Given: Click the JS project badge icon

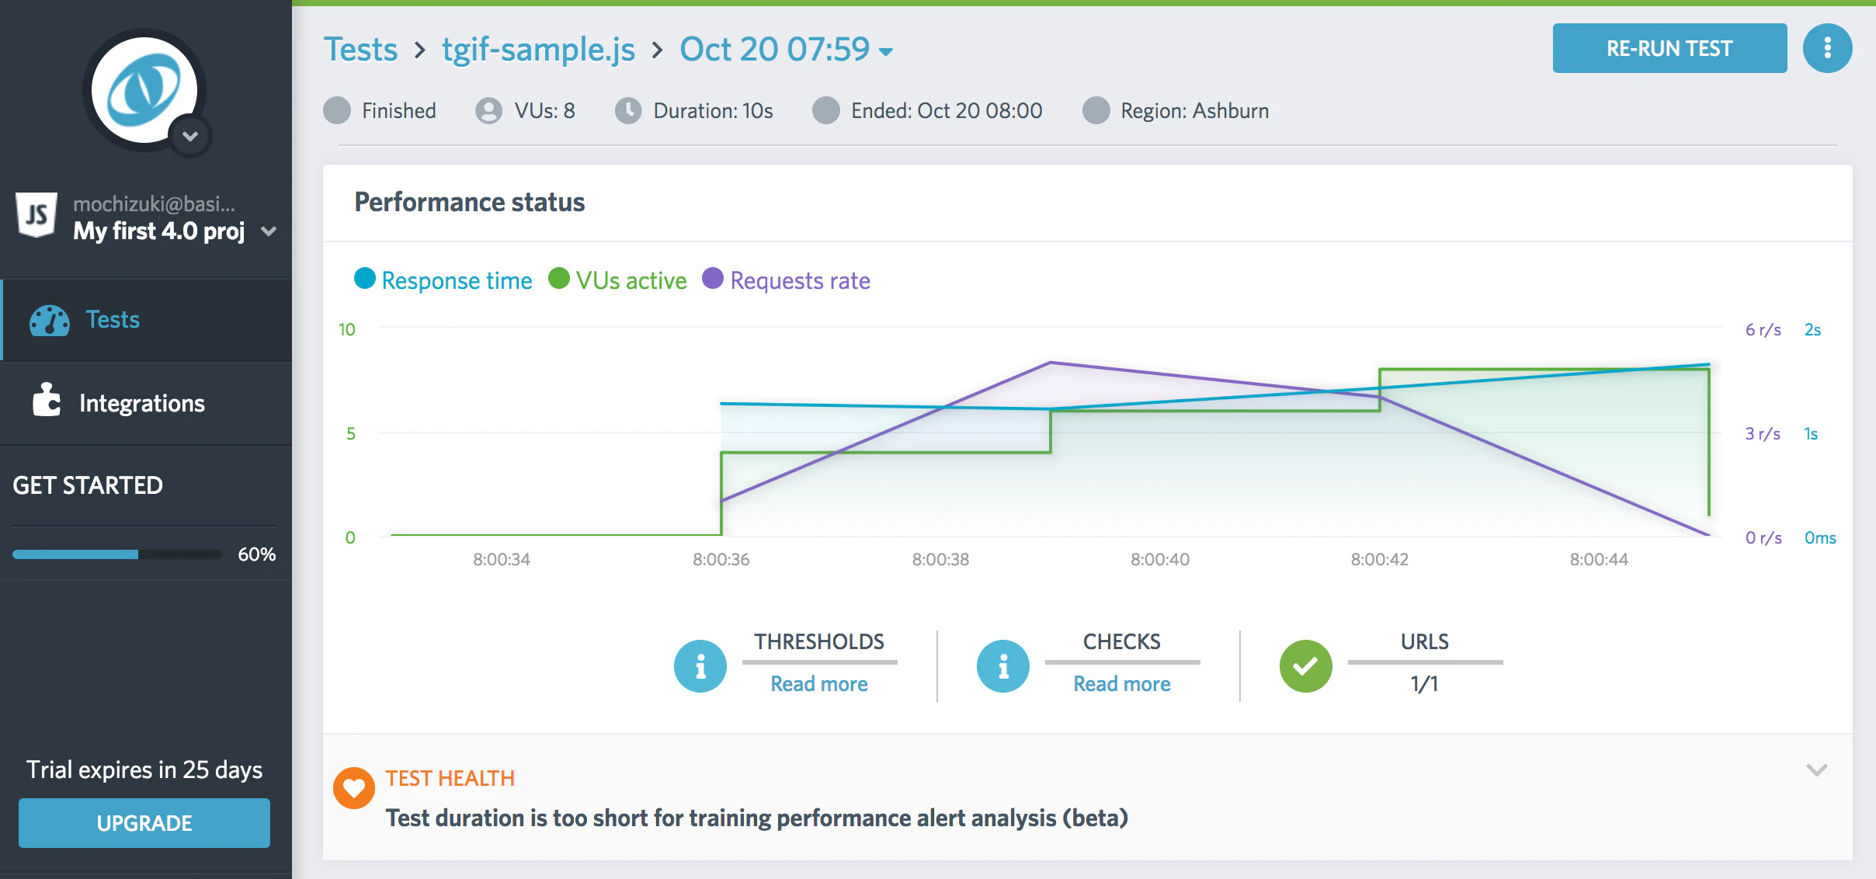Looking at the screenshot, I should point(36,214).
